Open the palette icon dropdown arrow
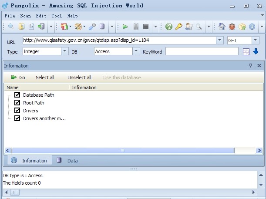266x199 pixels. pos(84,27)
